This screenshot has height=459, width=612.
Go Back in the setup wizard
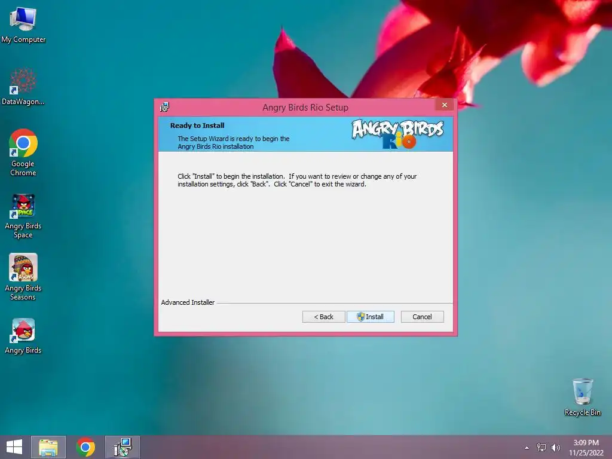click(323, 317)
